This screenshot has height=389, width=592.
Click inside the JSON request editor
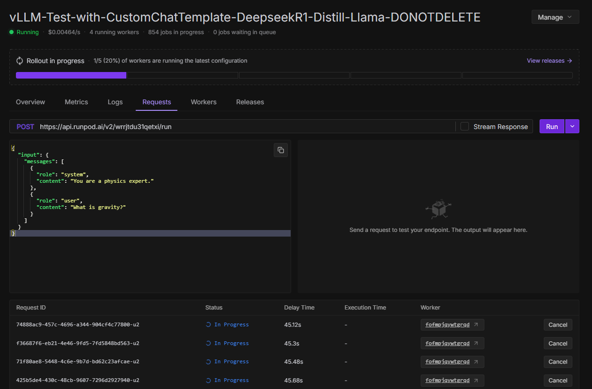click(150, 216)
